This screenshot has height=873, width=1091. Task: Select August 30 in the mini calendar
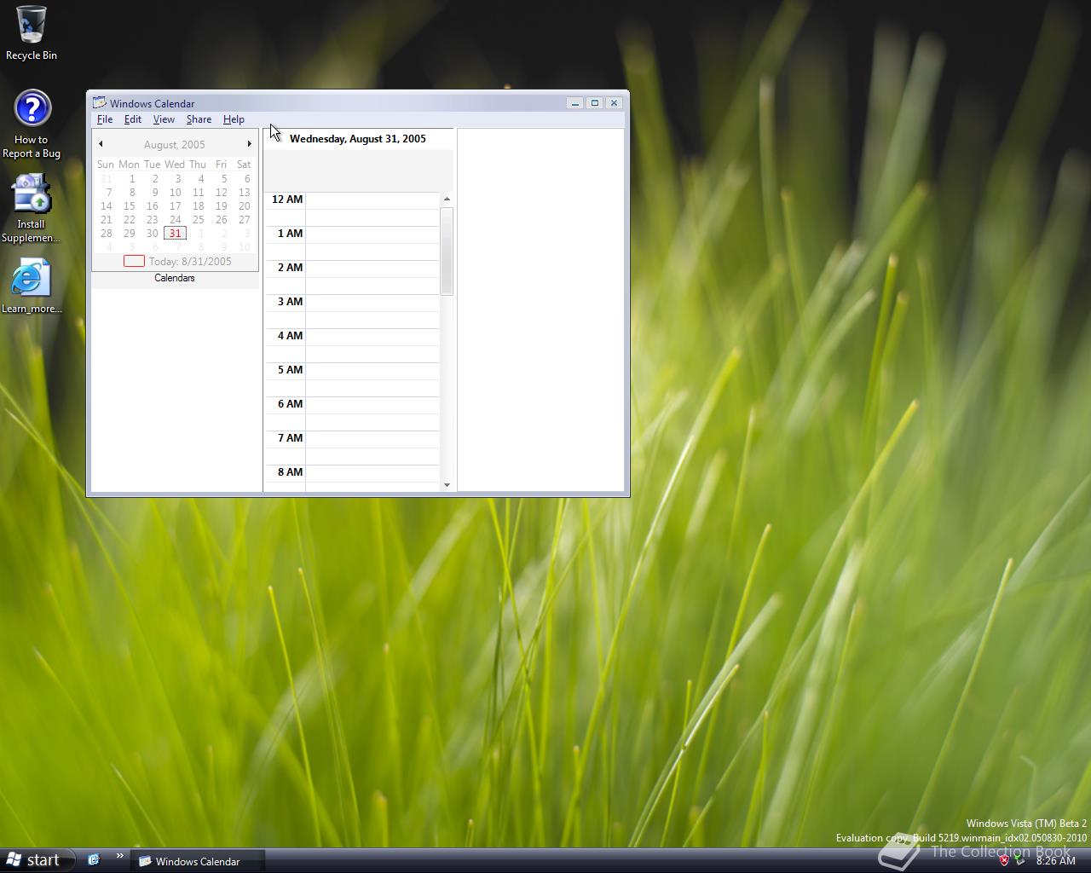point(152,233)
